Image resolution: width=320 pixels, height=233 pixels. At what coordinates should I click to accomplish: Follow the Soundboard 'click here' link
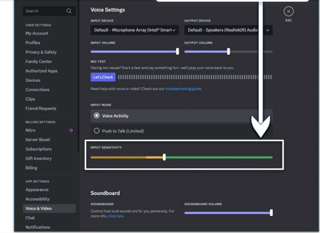116,216
